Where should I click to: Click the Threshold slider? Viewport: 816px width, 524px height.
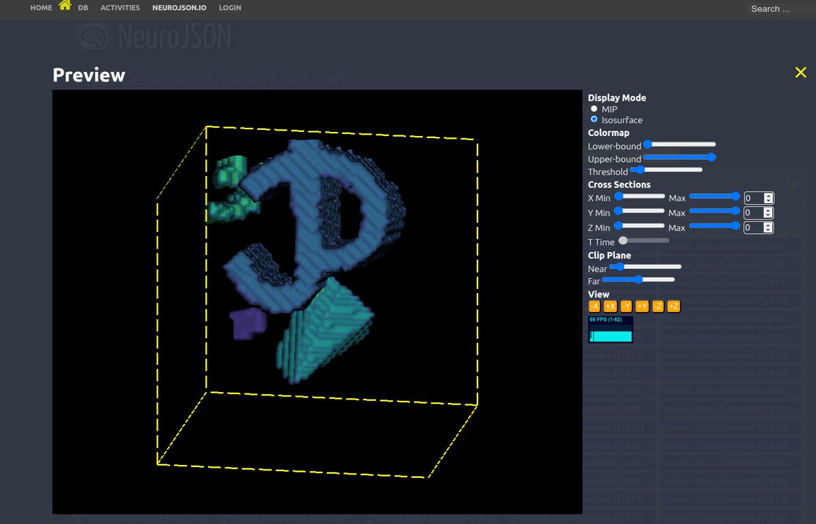point(666,170)
